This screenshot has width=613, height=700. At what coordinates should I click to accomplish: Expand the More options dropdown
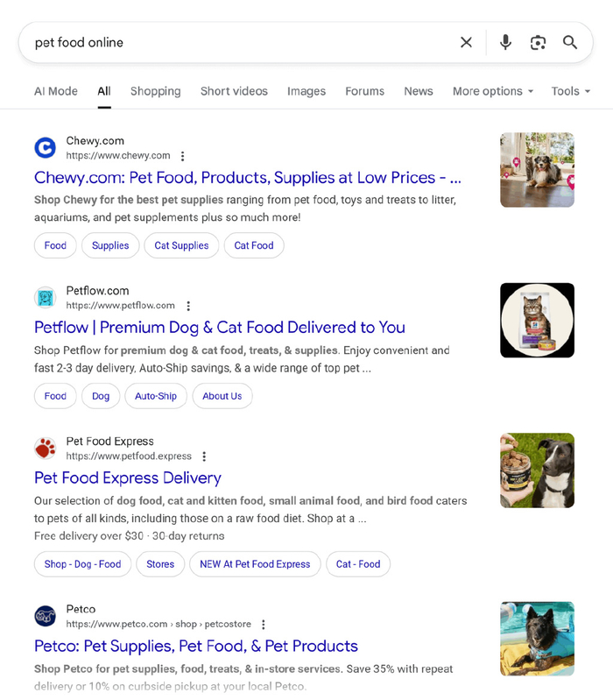pos(492,91)
